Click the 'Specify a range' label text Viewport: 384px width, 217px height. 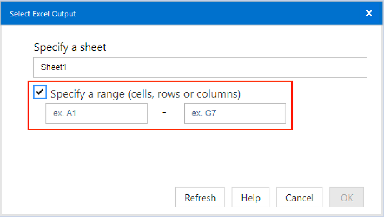tap(145, 94)
